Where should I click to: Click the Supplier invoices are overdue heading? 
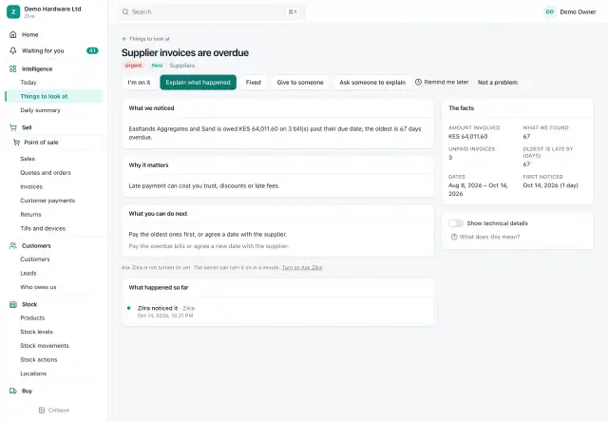point(185,53)
